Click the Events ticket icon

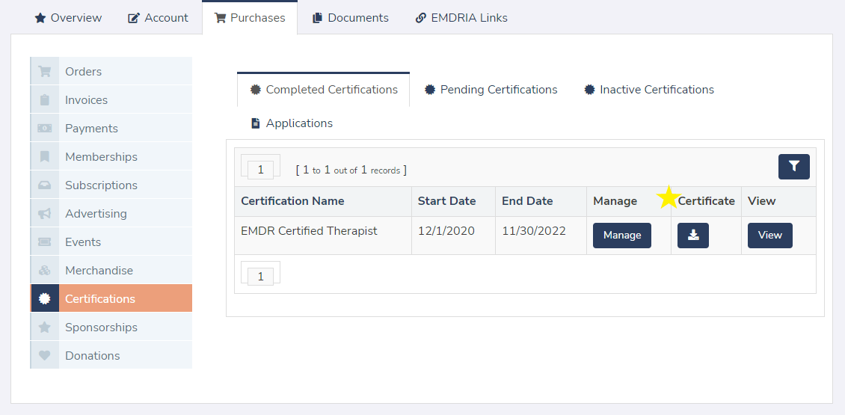(44, 242)
